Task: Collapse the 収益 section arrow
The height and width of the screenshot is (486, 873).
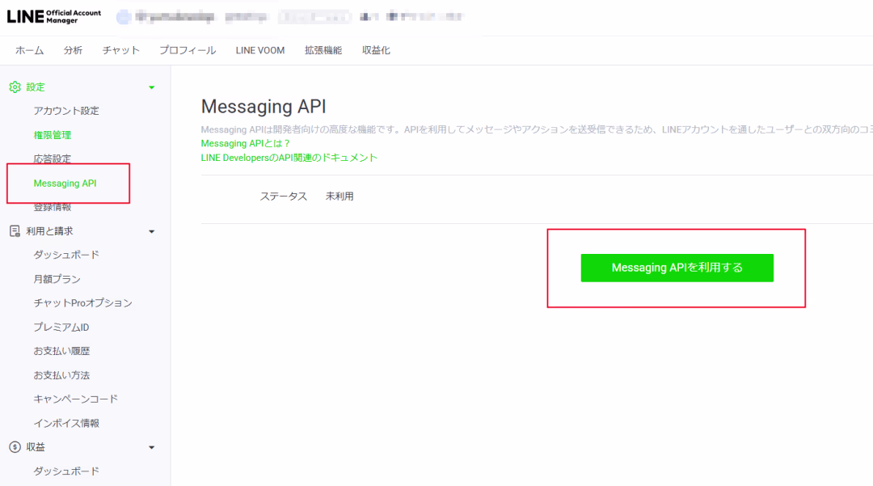Action: pos(151,447)
